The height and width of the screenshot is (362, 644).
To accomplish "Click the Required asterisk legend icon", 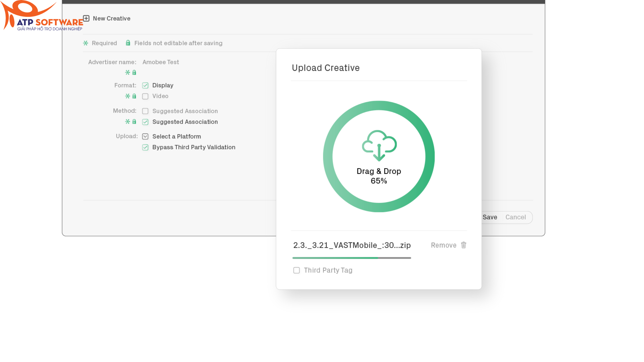I will 86,43.
